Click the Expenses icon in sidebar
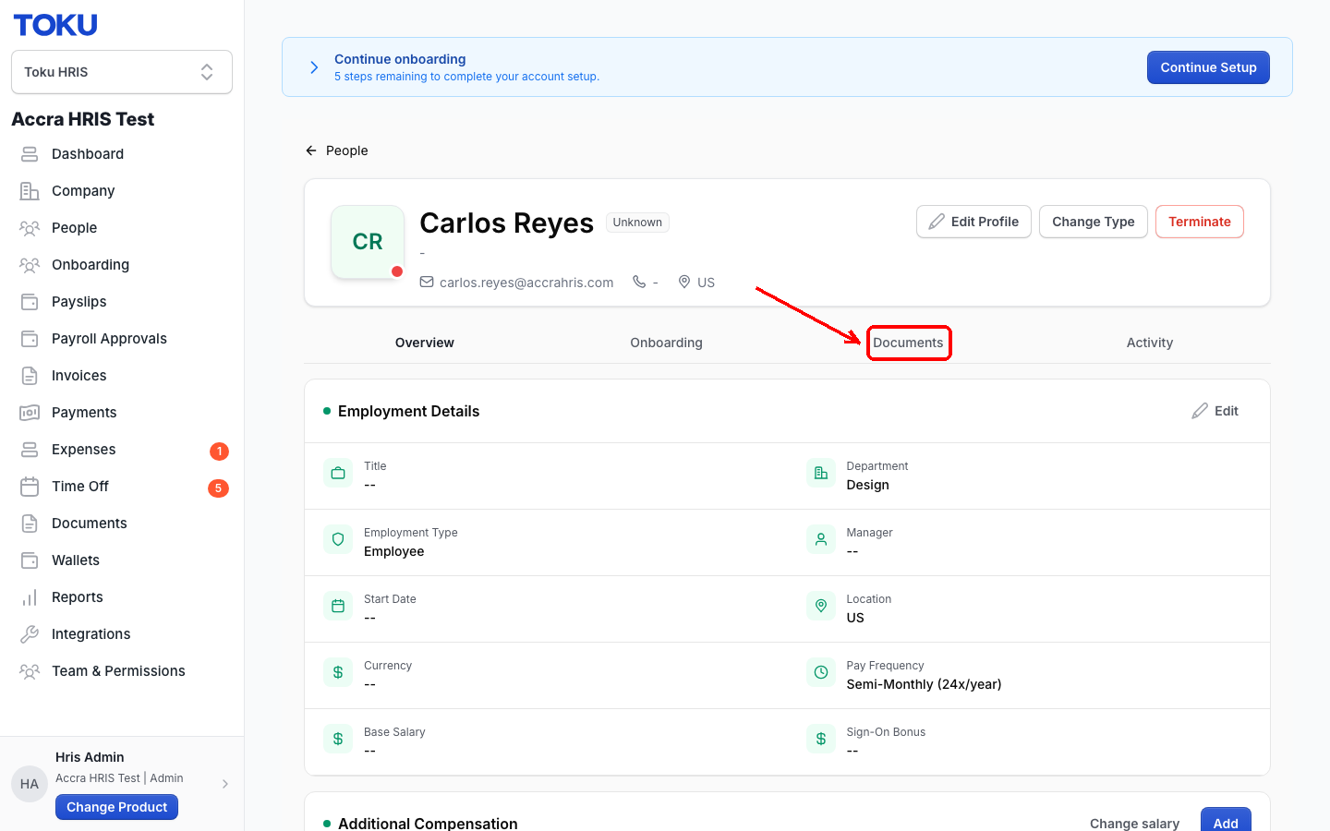Image resolution: width=1330 pixels, height=831 pixels. [x=30, y=450]
